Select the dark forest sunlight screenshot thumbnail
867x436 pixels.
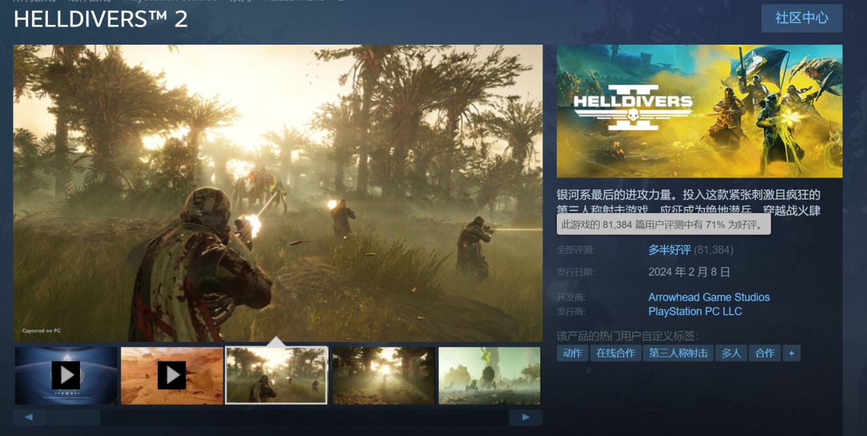tap(383, 376)
